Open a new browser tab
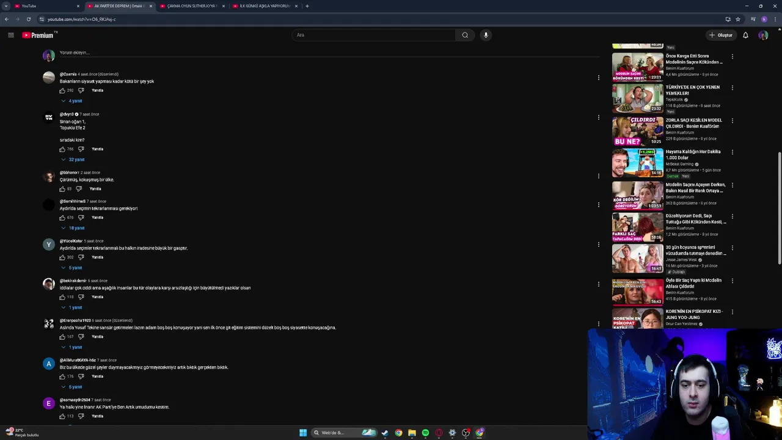782x440 pixels. 307,6
